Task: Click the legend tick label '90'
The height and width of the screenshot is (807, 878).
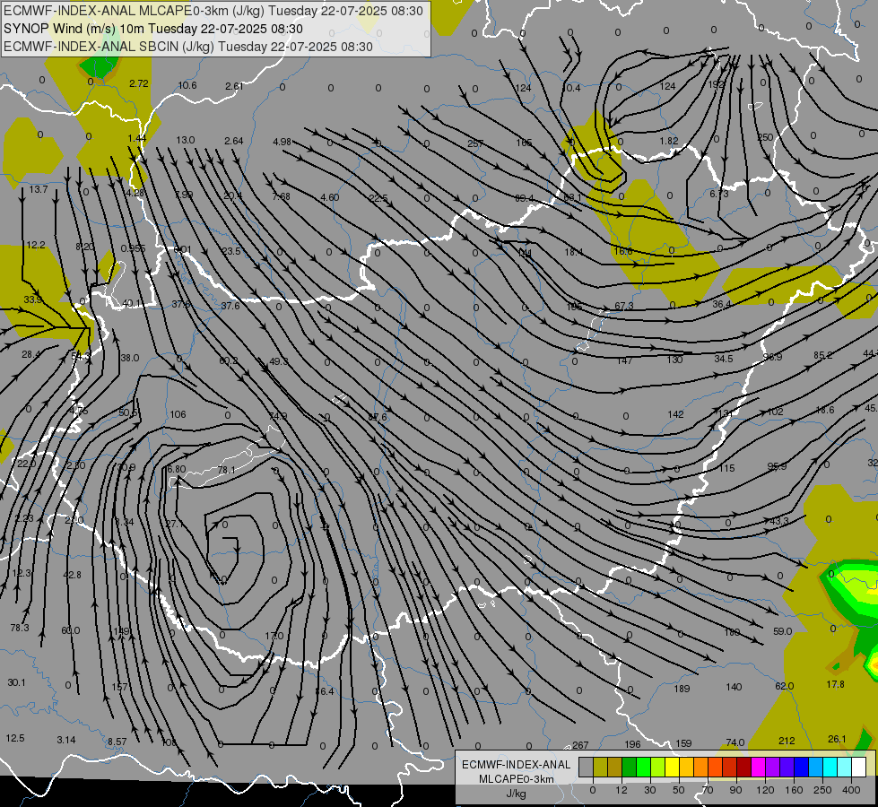Action: pyautogui.click(x=735, y=791)
